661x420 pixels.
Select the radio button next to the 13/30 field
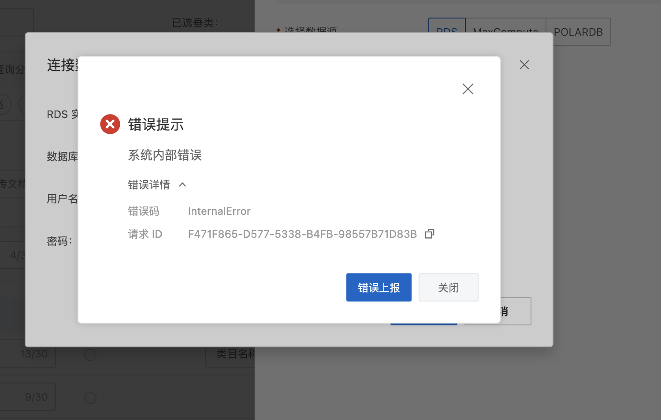[90, 355]
